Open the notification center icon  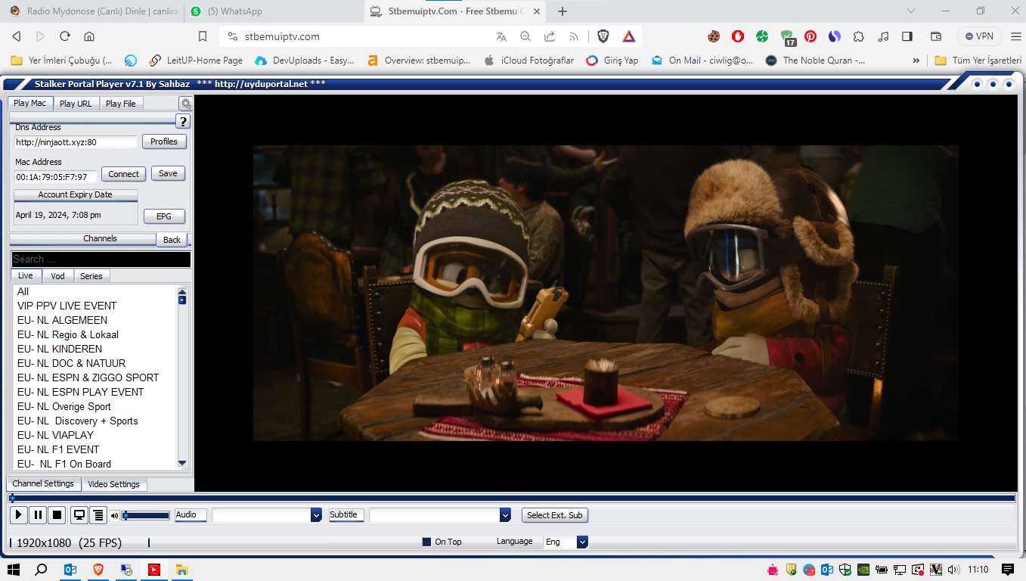(x=1008, y=570)
